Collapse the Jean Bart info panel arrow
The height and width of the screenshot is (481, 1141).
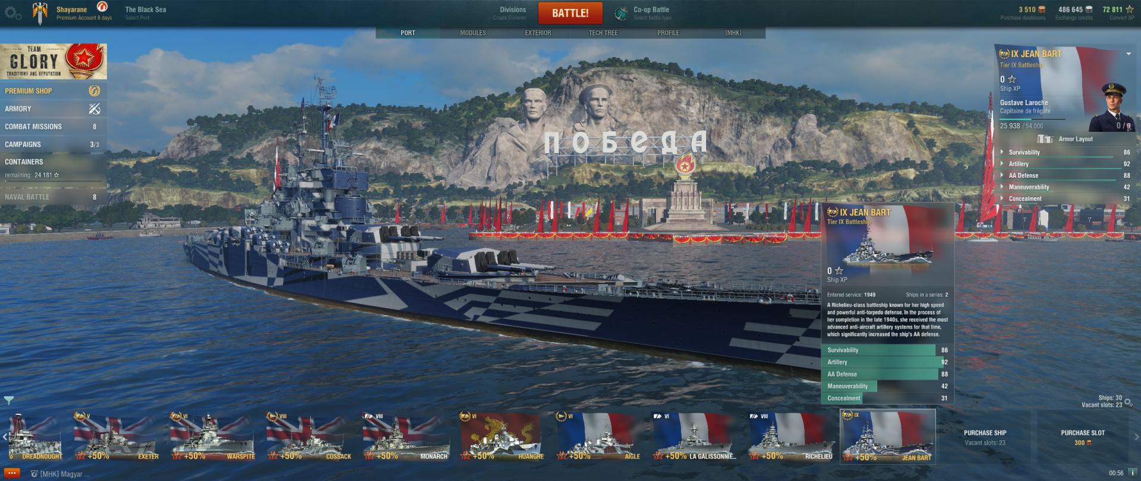pyautogui.click(x=1129, y=54)
